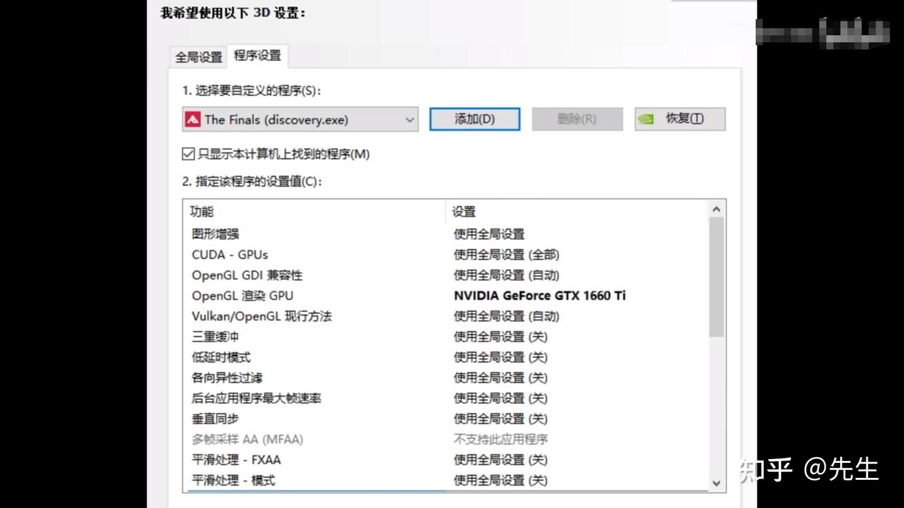The image size is (904, 508).
Task: Click The Finals app icon in program dropdown
Action: pos(192,119)
